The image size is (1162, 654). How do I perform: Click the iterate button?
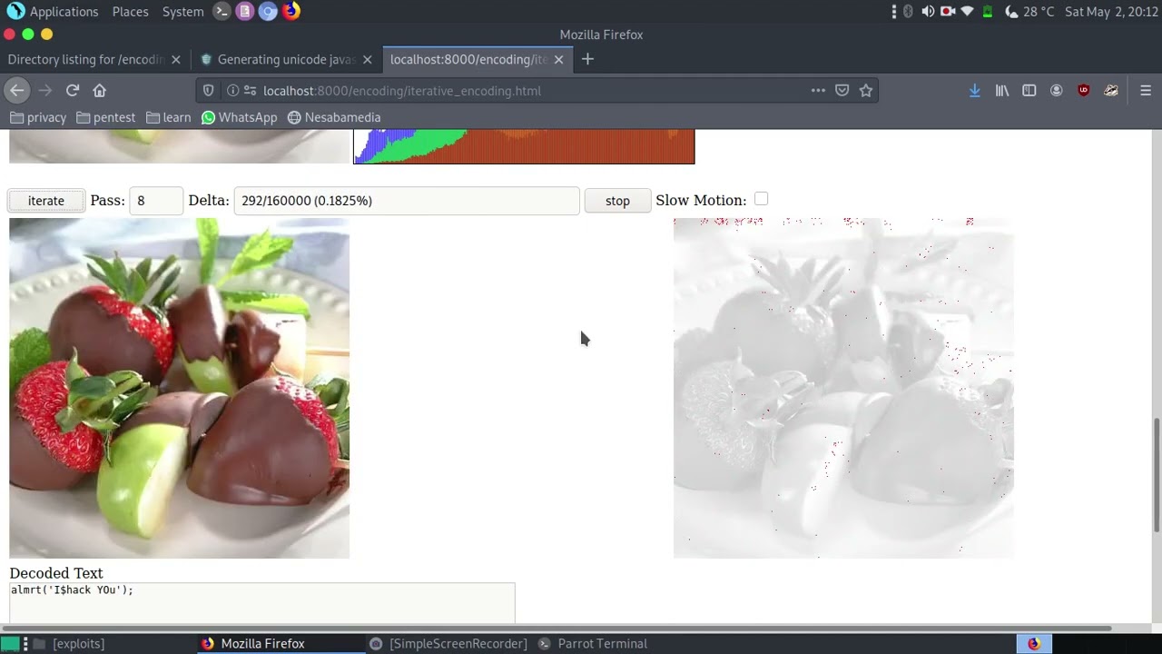(x=46, y=201)
